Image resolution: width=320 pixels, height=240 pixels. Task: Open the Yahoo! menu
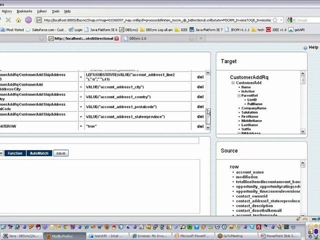coord(42,11)
